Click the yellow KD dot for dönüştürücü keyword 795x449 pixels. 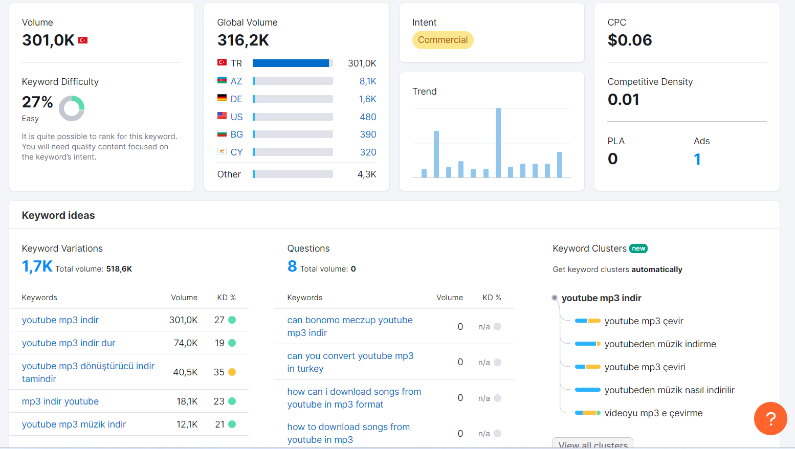[232, 372]
